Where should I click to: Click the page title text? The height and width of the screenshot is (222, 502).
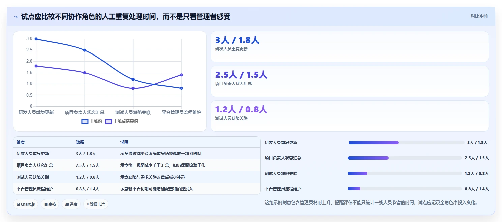coord(126,16)
